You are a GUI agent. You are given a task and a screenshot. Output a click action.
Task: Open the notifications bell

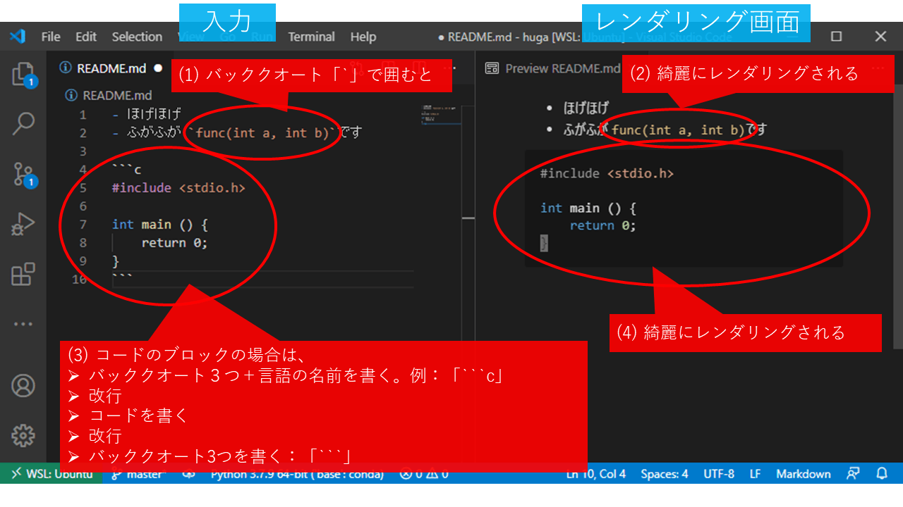tap(882, 474)
